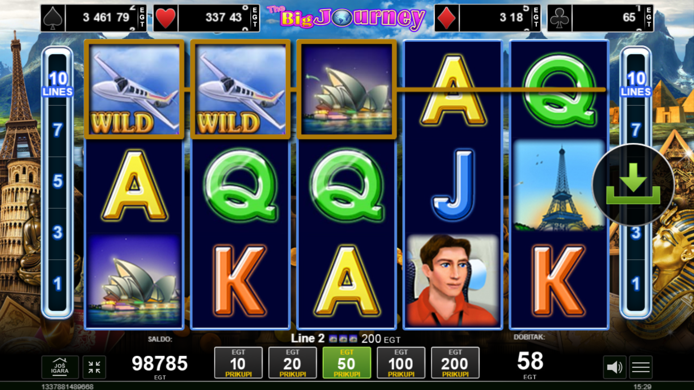Mute the game sound speaker icon
This screenshot has height=390, width=694.
pos(614,367)
